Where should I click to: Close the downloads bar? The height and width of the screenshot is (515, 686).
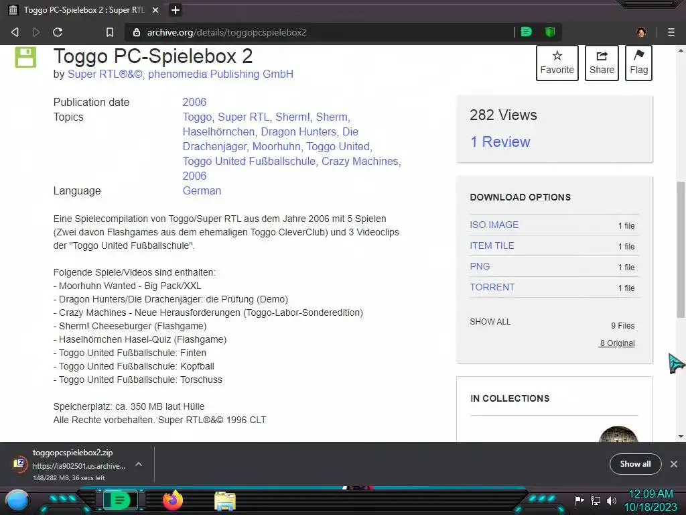pos(674,464)
